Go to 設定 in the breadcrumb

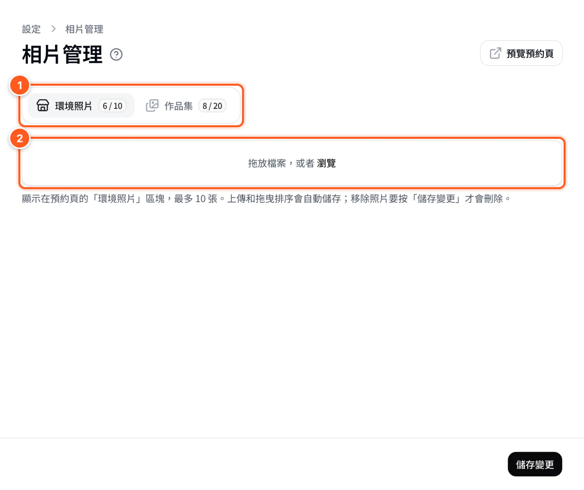[31, 29]
